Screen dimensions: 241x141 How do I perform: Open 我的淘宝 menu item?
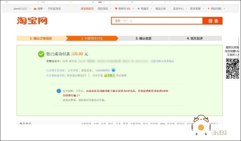(x=103, y=9)
